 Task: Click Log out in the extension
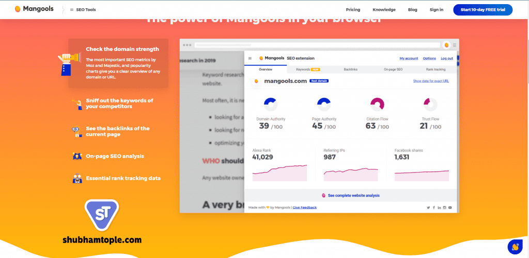coord(447,58)
